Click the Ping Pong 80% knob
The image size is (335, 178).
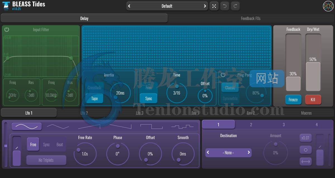pyautogui.click(x=256, y=93)
